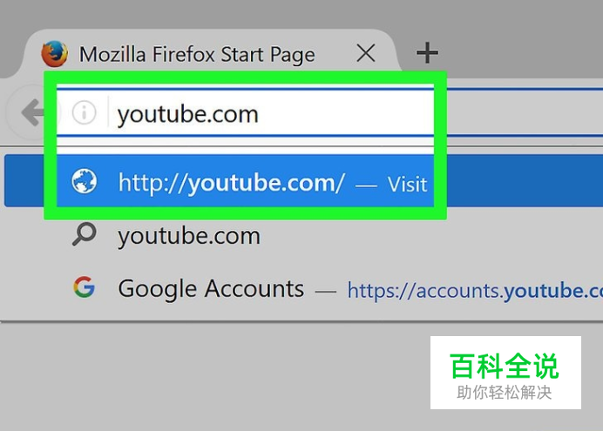Click the Google logo beside Google Accounts
603x431 pixels.
point(84,287)
